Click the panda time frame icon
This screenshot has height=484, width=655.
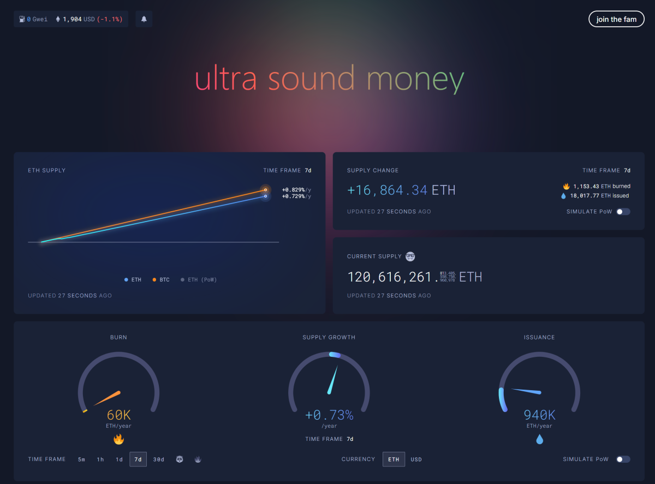[x=180, y=459]
